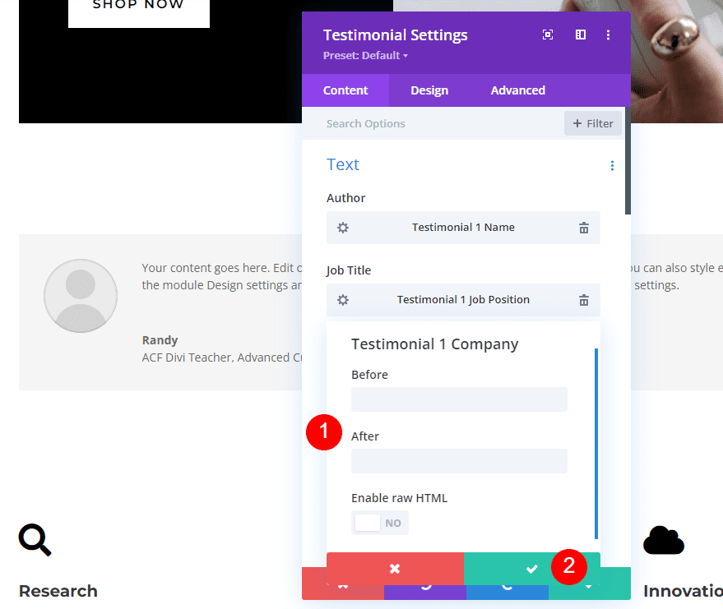
Task: Switch to the Design tab
Action: click(x=429, y=90)
